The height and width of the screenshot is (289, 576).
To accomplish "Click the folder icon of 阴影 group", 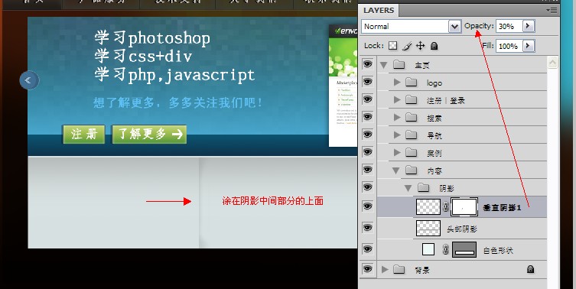I will tap(424, 188).
